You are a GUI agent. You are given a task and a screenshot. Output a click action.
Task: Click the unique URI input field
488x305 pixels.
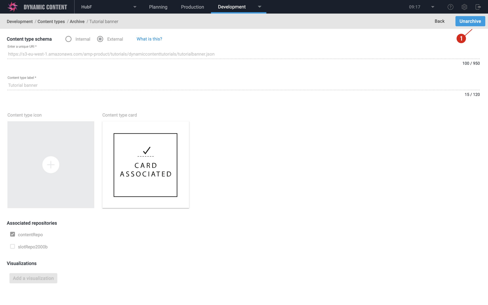point(243,54)
